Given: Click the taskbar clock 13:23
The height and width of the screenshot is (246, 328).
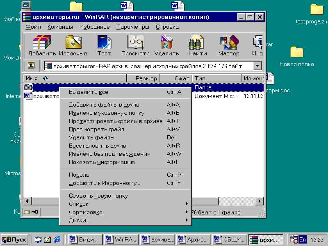Looking at the screenshot, I should tap(317, 240).
